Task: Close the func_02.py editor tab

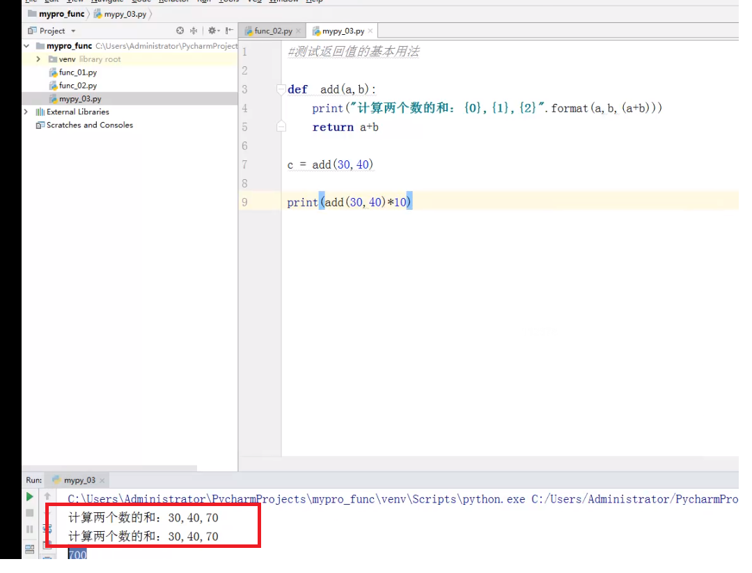Action: (298, 31)
